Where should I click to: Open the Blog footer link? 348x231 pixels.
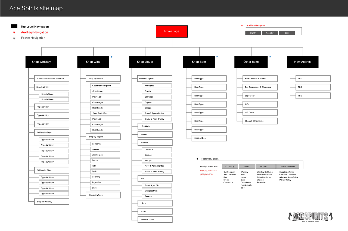click(225, 177)
